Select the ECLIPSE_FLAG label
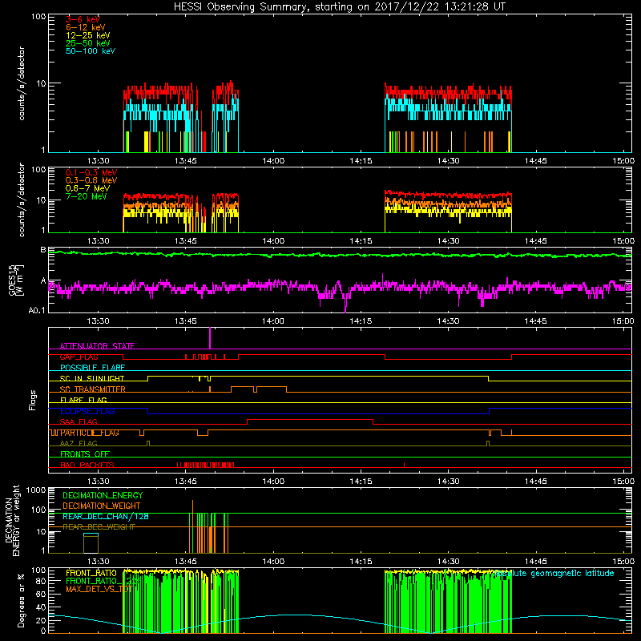 [87, 411]
